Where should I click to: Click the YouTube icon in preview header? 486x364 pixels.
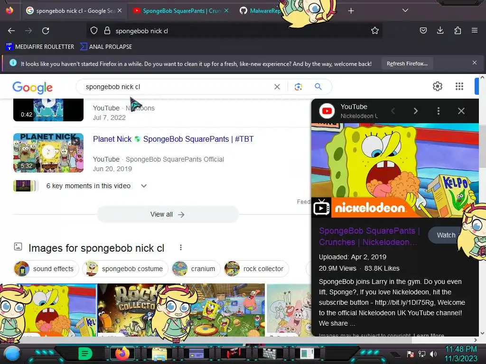pyautogui.click(x=327, y=111)
